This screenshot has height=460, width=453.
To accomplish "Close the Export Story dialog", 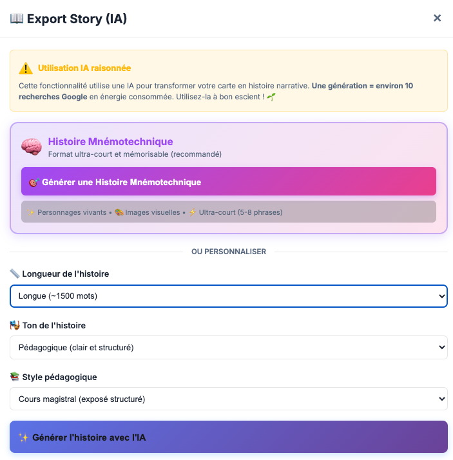I will click(x=437, y=18).
